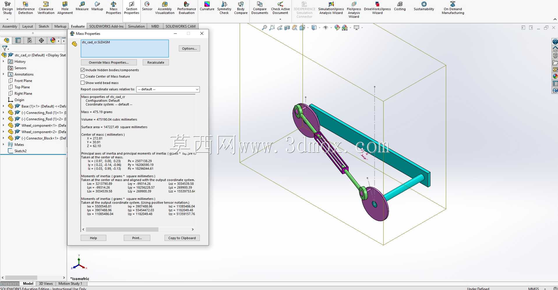Click the Markup tool in the ribbon
Image resolution: width=558 pixels, height=290 pixels.
[x=97, y=6]
